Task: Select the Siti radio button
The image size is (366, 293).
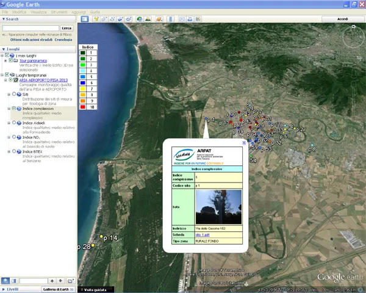Action: click(14, 94)
